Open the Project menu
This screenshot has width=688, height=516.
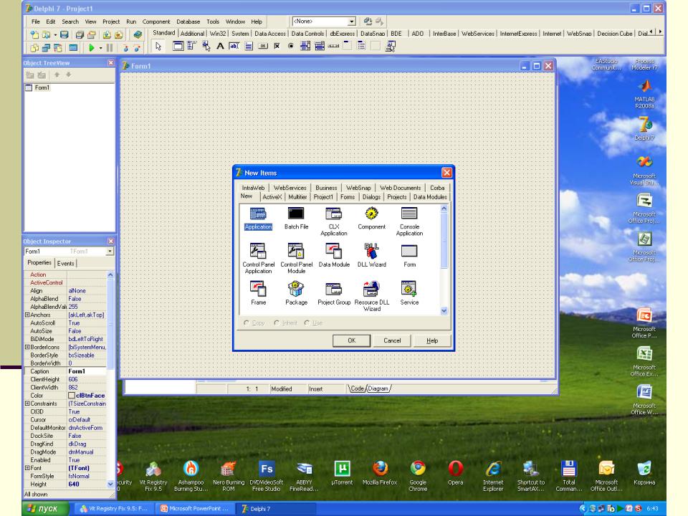(111, 21)
